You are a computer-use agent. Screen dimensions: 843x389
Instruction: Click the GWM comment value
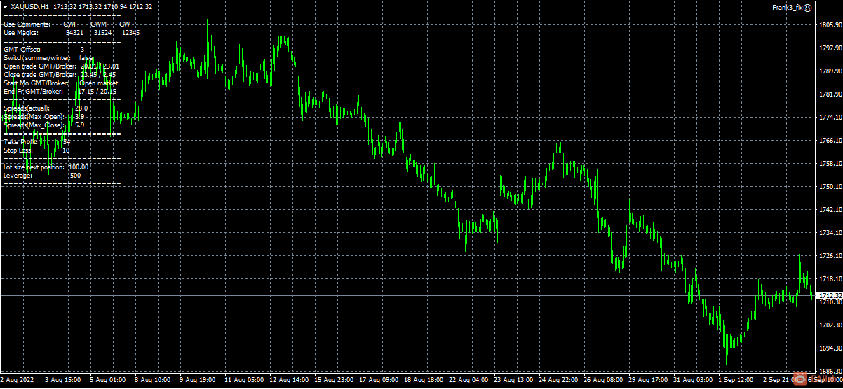(x=99, y=24)
